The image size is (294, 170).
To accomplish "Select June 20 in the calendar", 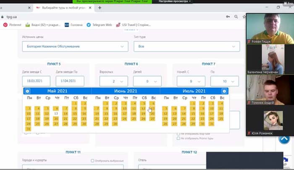I will [x=152, y=114].
